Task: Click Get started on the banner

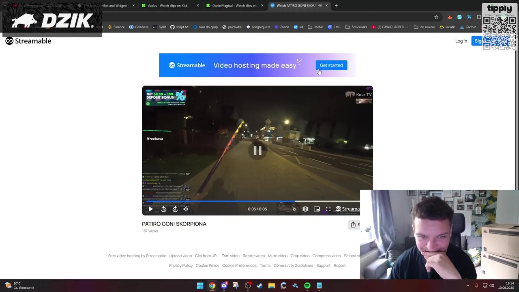Action: pos(331,65)
